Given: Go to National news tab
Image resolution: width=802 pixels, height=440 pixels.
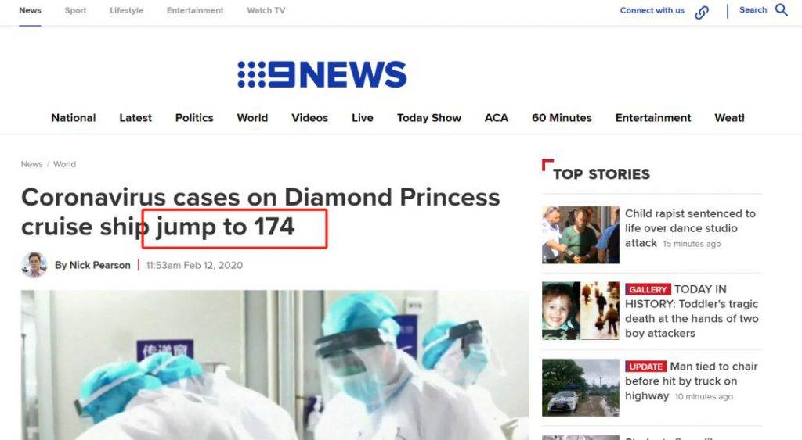Looking at the screenshot, I should click(x=73, y=118).
